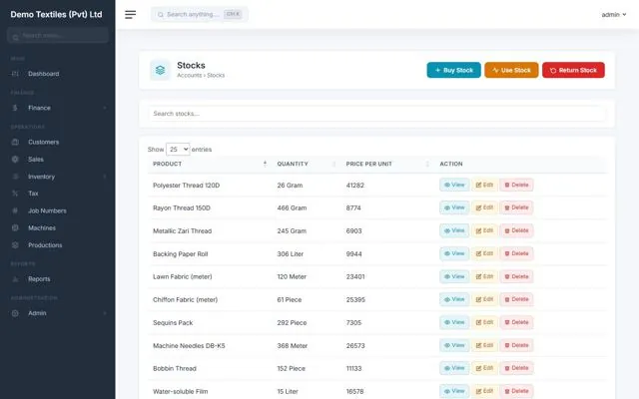Click the Finance dollar icon

click(x=15, y=108)
